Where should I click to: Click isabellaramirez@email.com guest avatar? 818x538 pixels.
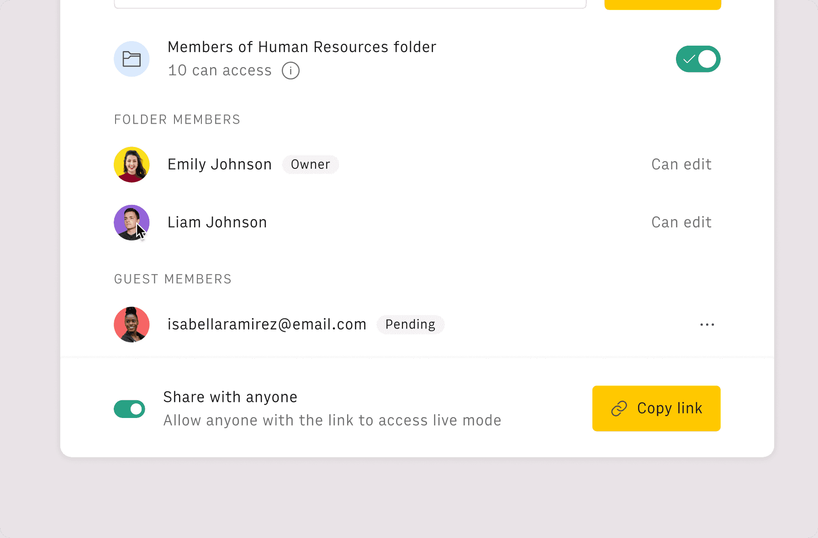(x=132, y=324)
